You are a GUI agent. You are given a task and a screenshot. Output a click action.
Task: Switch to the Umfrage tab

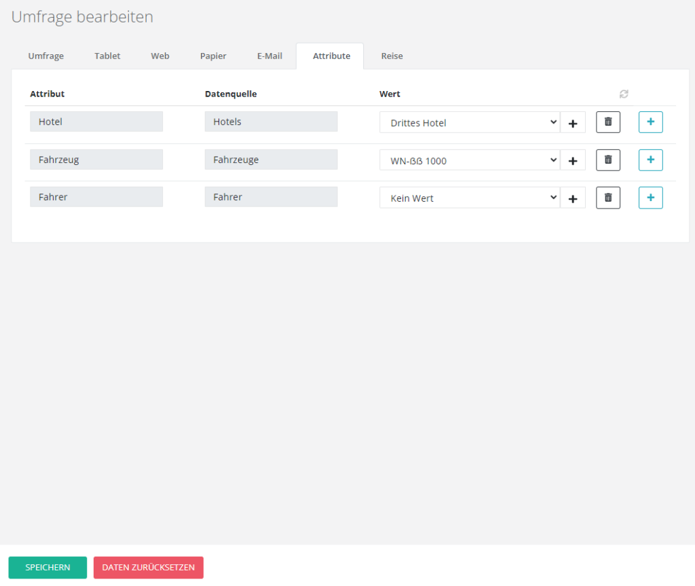click(x=46, y=56)
